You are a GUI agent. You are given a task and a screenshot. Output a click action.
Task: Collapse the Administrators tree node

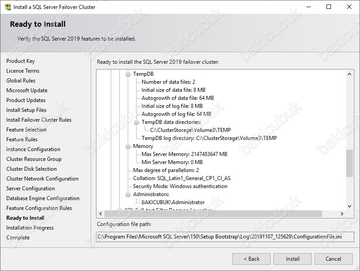tap(128, 195)
